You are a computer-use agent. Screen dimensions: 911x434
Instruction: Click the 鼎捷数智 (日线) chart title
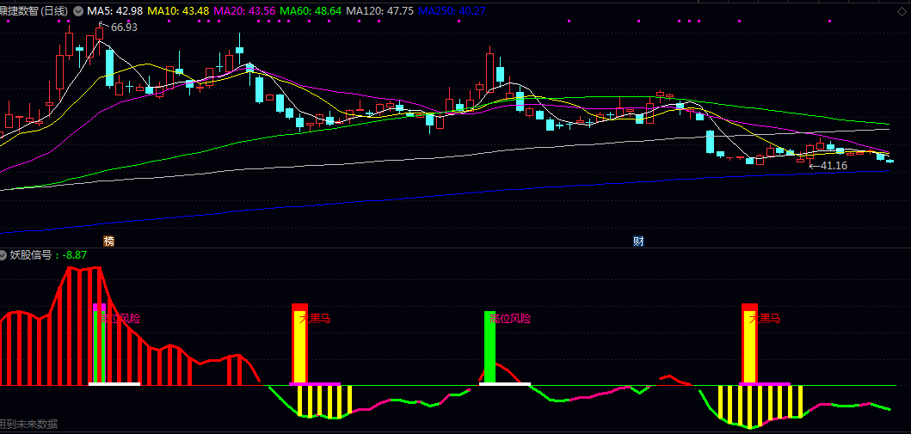(34, 11)
